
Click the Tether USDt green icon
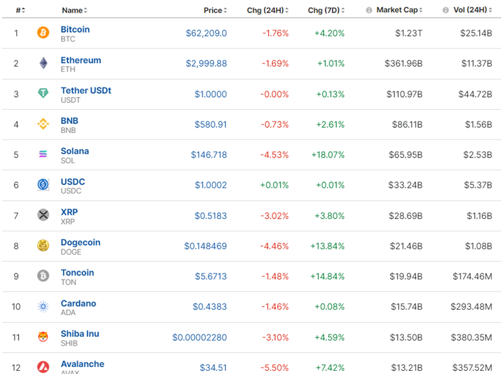(x=43, y=94)
